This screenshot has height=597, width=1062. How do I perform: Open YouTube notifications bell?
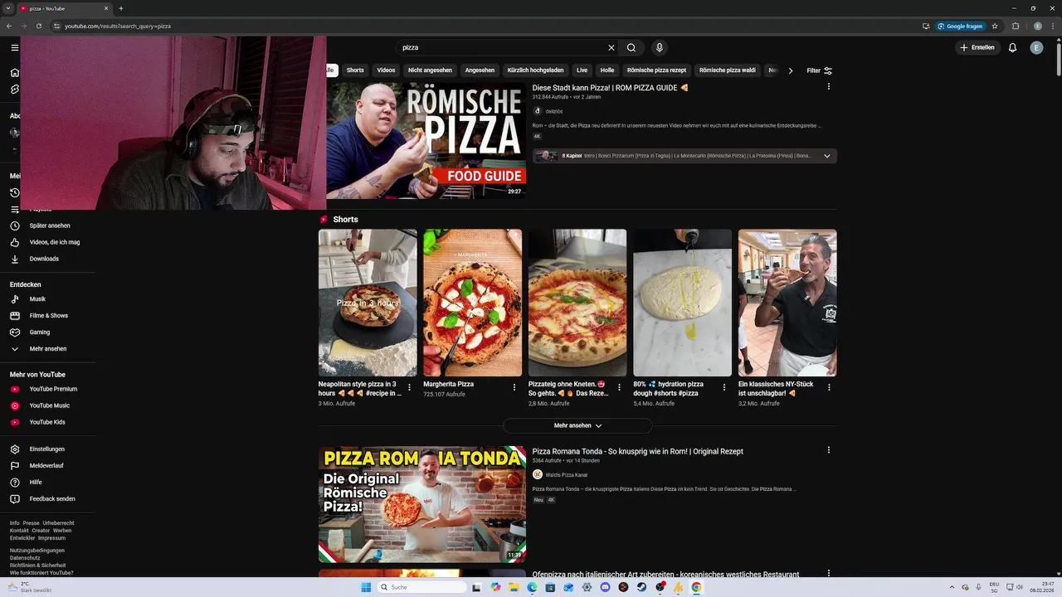pos(1012,47)
